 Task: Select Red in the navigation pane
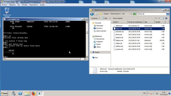coord(96,58)
